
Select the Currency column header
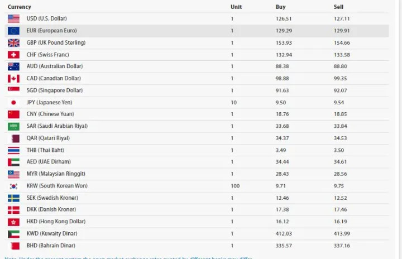[x=19, y=7]
